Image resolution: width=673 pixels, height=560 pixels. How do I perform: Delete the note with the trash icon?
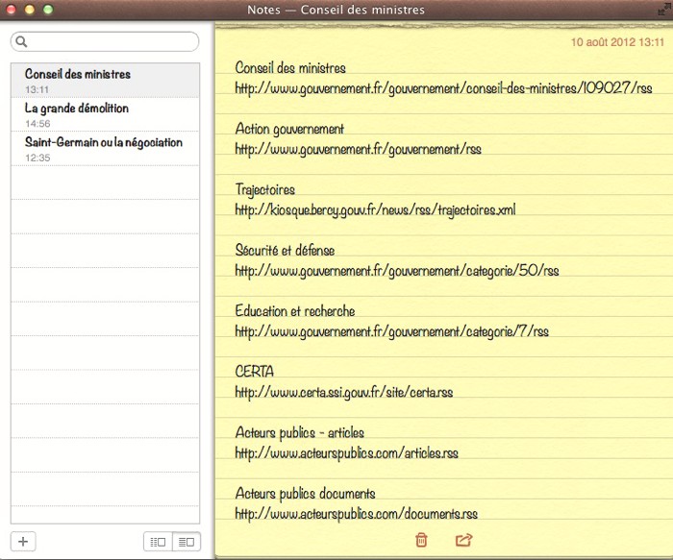[421, 540]
